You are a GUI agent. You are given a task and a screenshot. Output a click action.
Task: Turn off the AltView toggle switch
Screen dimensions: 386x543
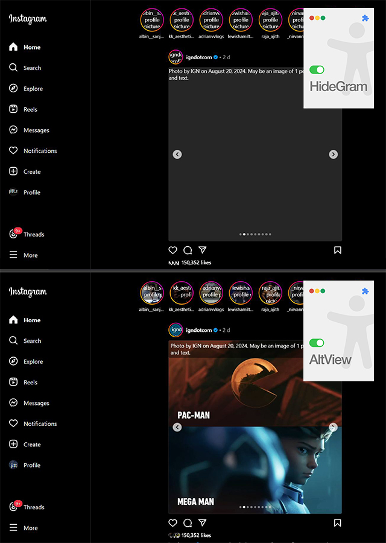pyautogui.click(x=317, y=343)
